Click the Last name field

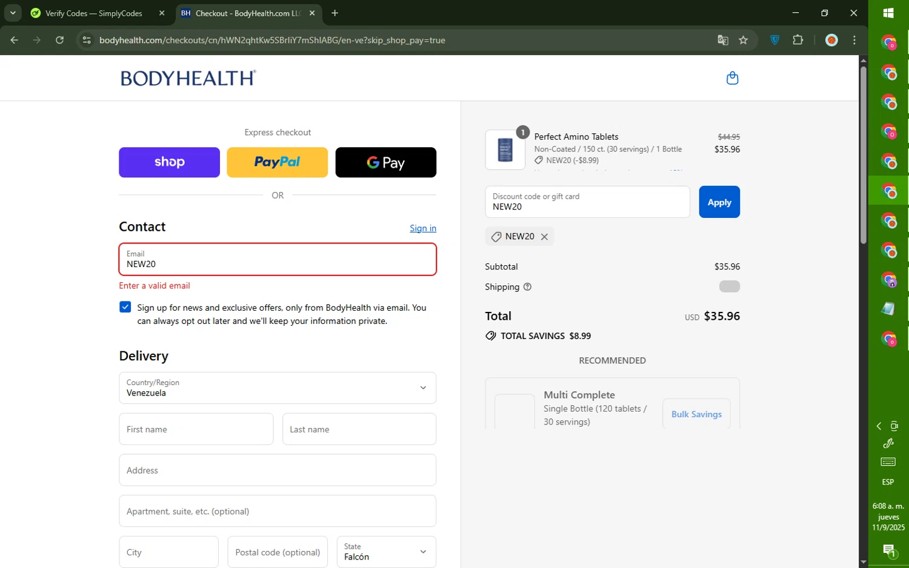tap(359, 429)
